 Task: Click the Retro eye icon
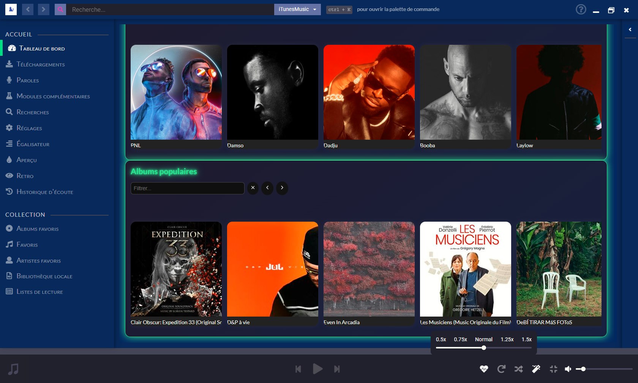click(x=9, y=176)
